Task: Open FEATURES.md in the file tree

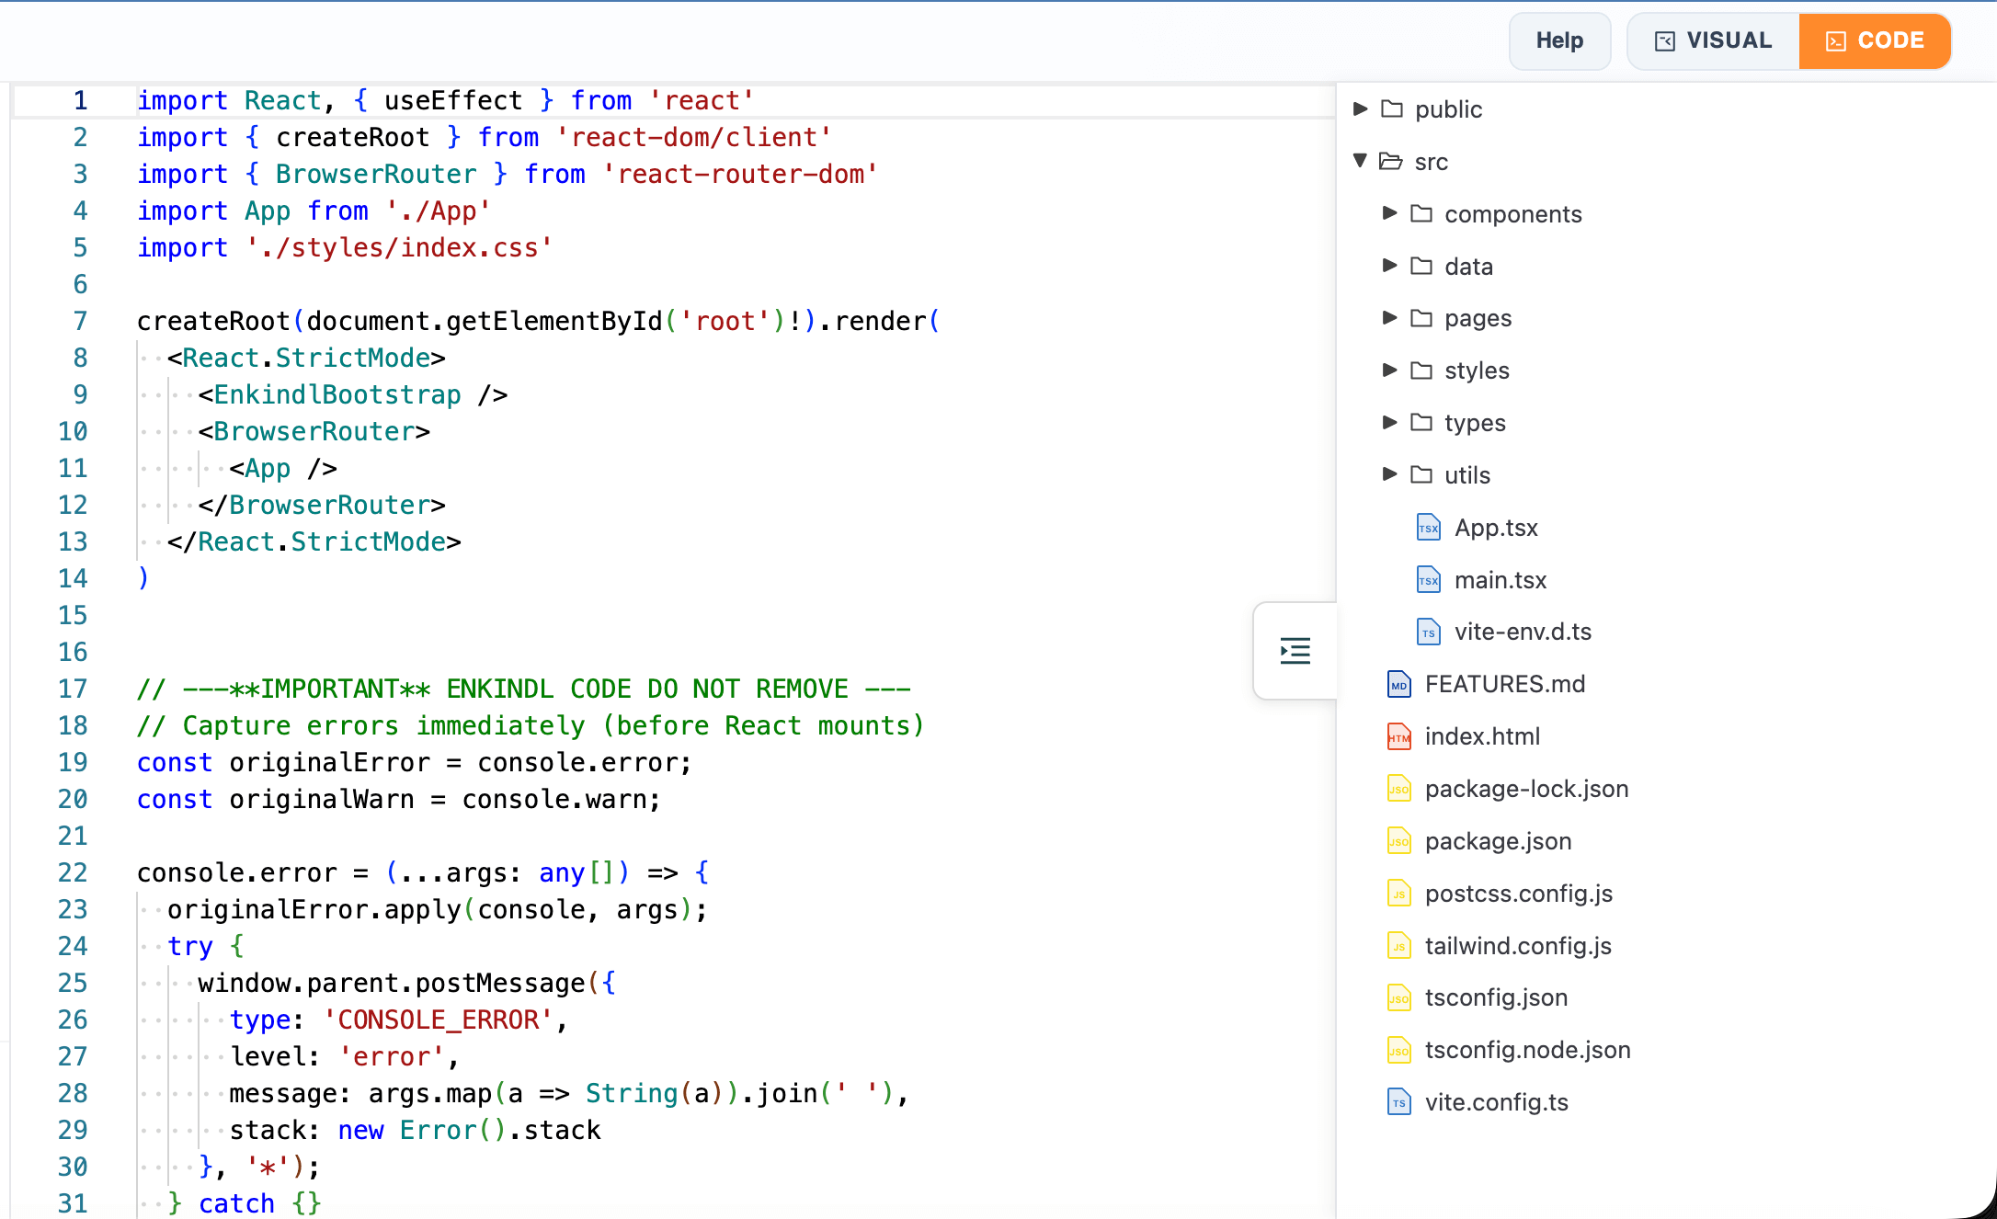Action: 1505,684
